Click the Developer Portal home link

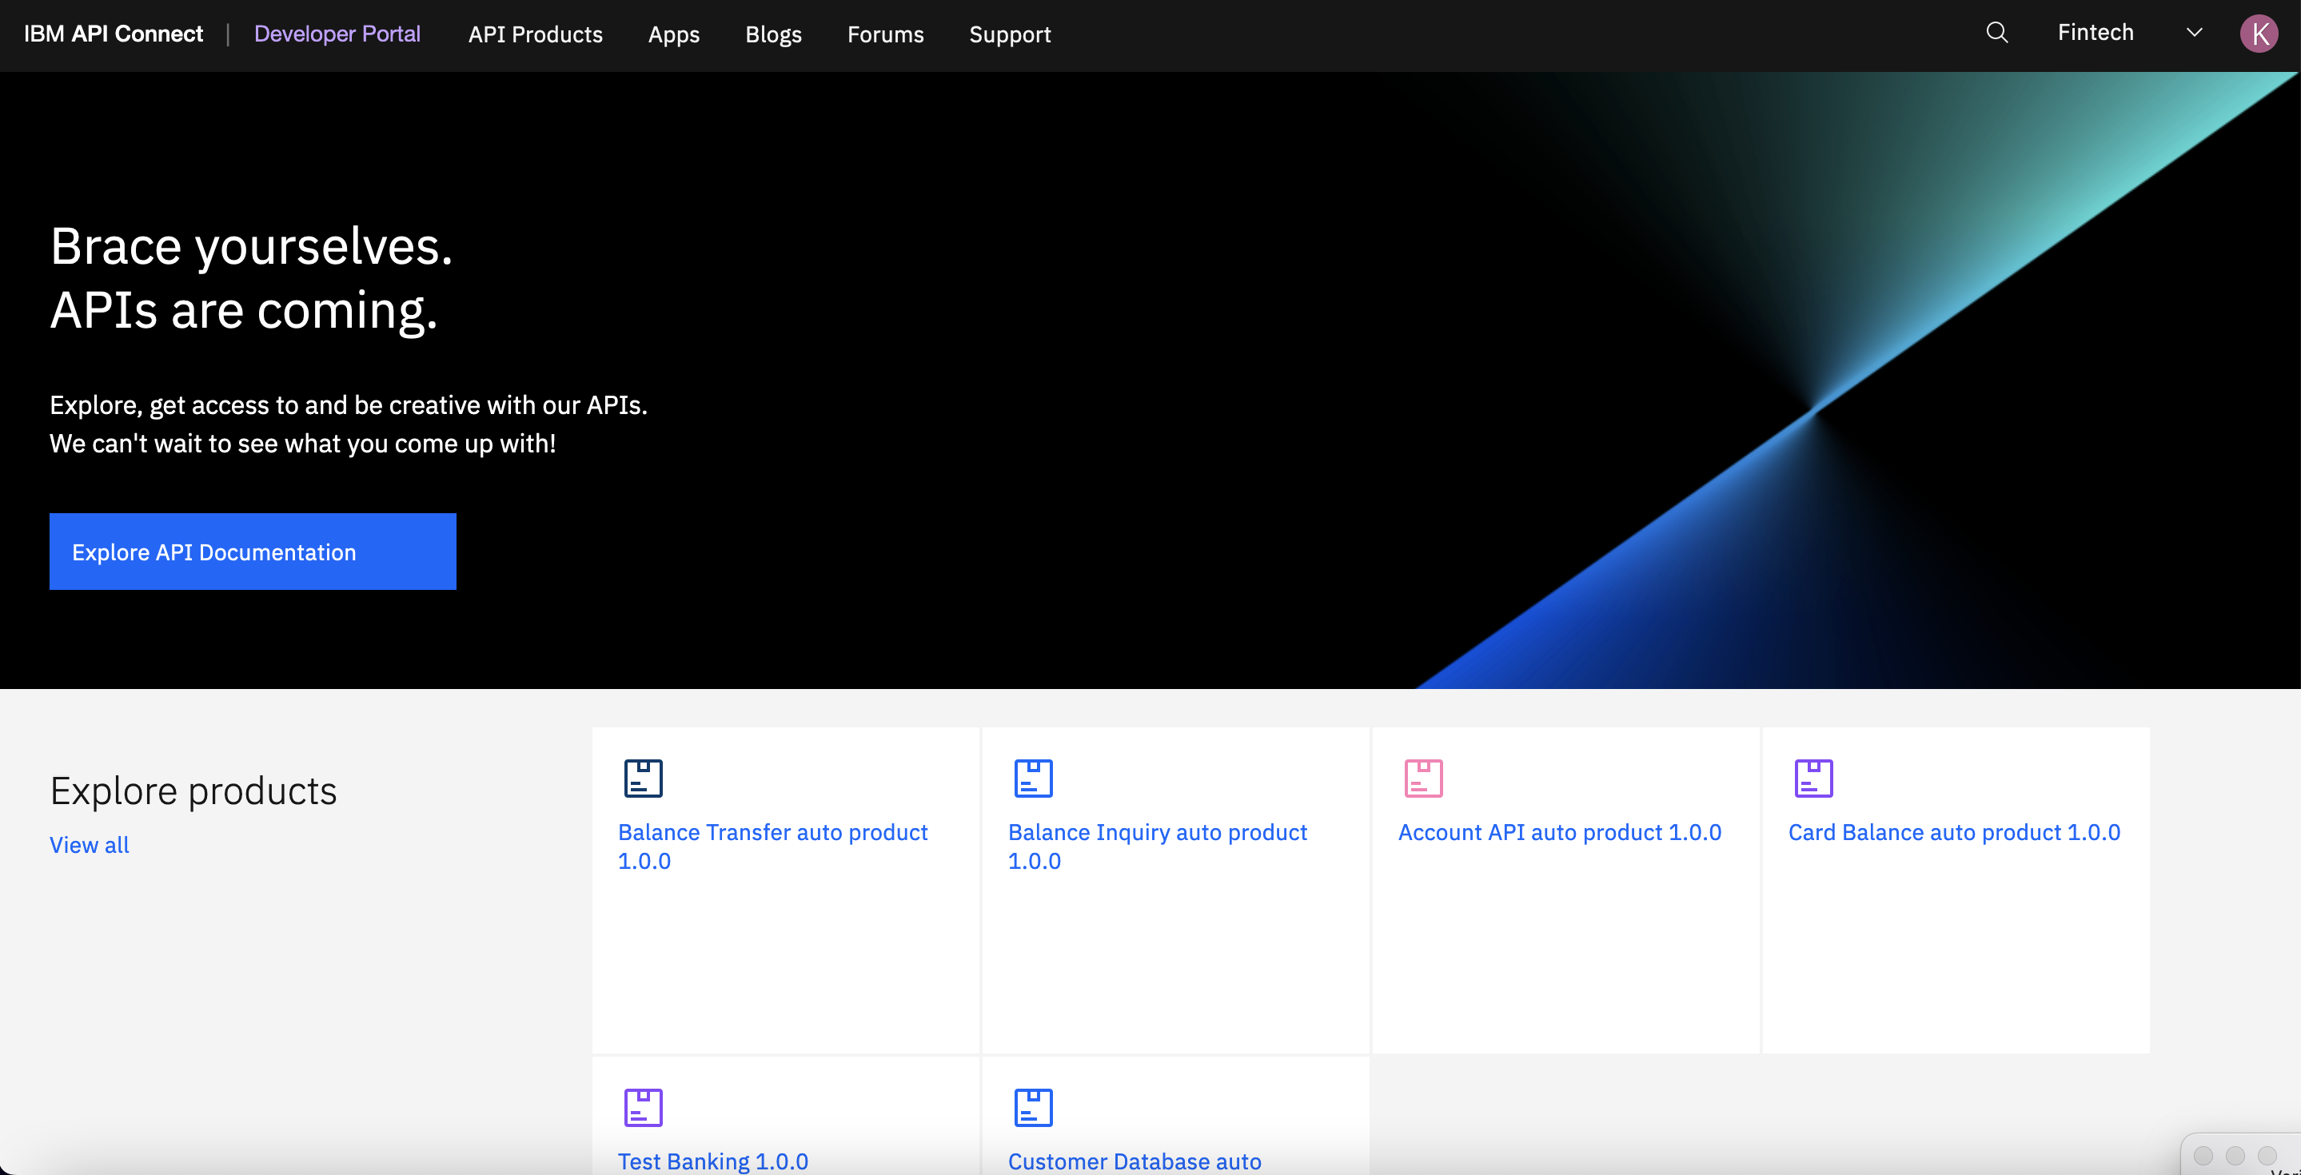click(x=337, y=34)
